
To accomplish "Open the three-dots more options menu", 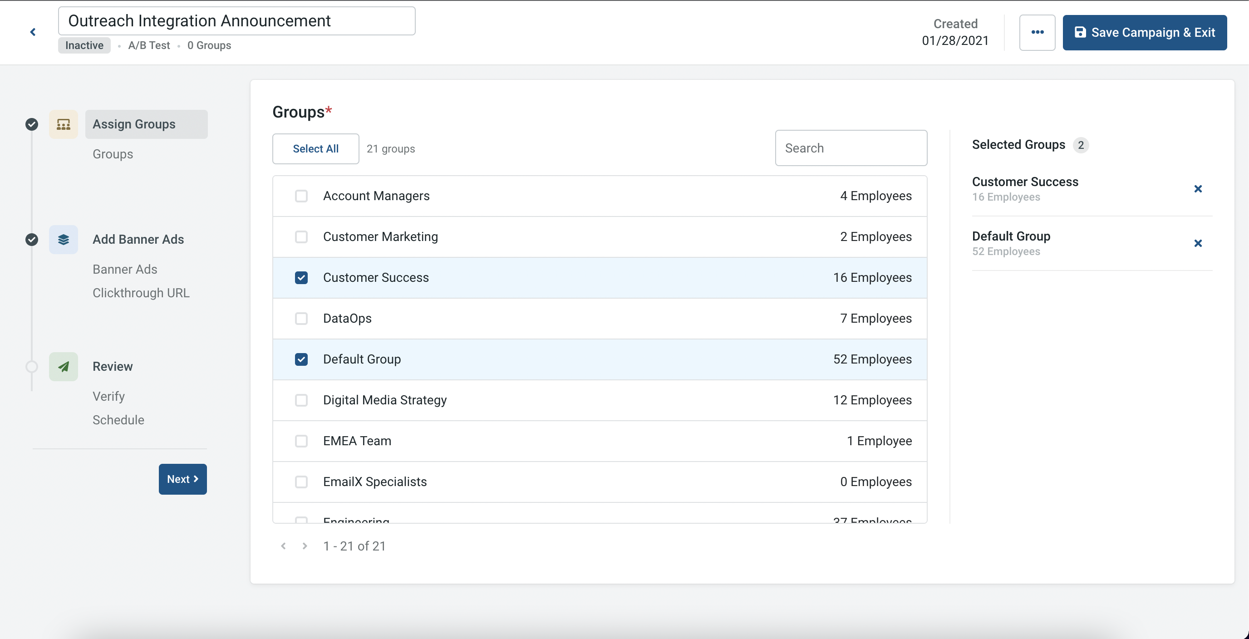I will pyautogui.click(x=1037, y=33).
